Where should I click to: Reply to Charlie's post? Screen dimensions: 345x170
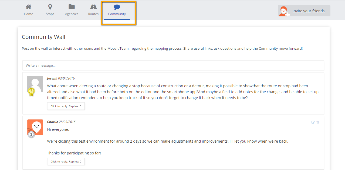click(x=66, y=161)
